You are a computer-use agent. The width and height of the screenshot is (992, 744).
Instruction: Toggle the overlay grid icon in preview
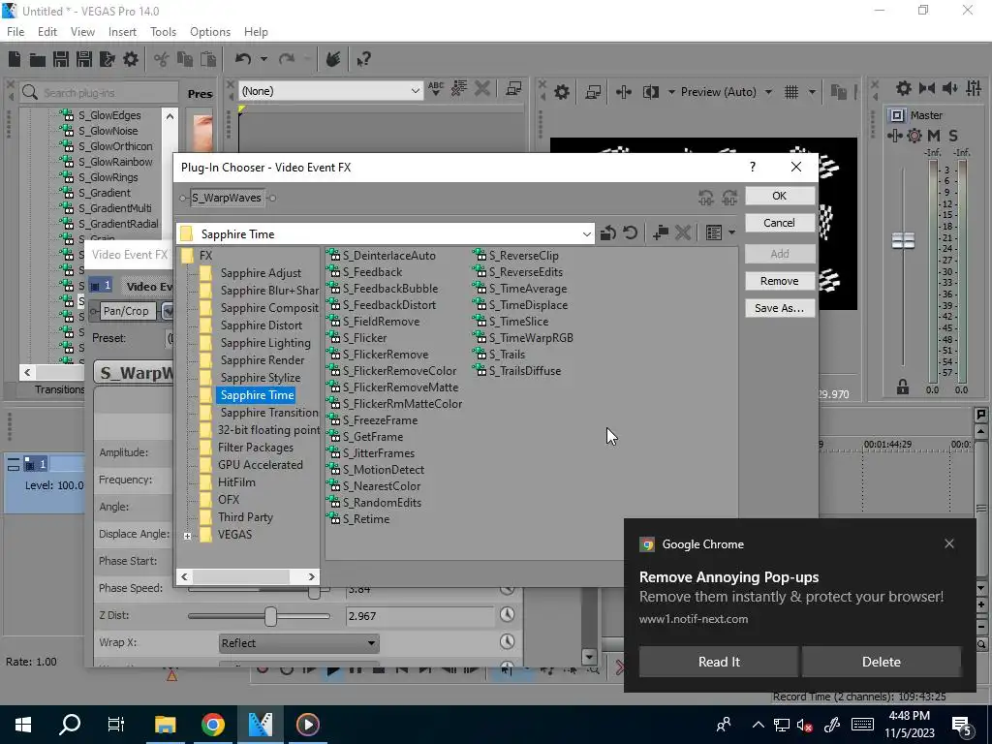point(791,92)
